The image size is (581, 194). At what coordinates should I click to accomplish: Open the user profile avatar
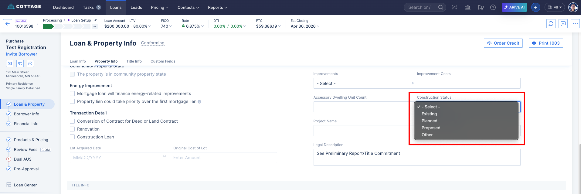click(x=573, y=7)
